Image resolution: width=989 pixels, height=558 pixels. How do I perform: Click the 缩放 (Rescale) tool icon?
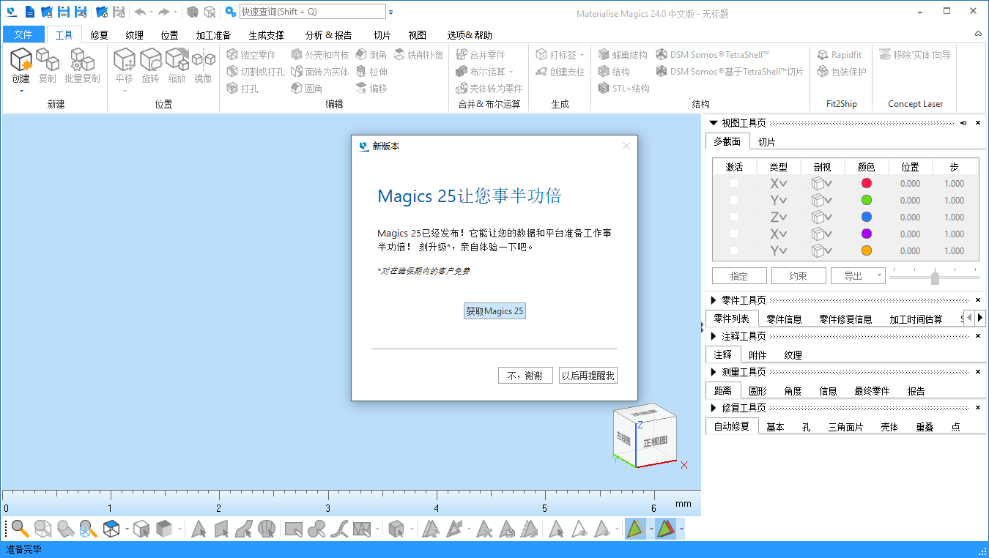[x=177, y=60]
